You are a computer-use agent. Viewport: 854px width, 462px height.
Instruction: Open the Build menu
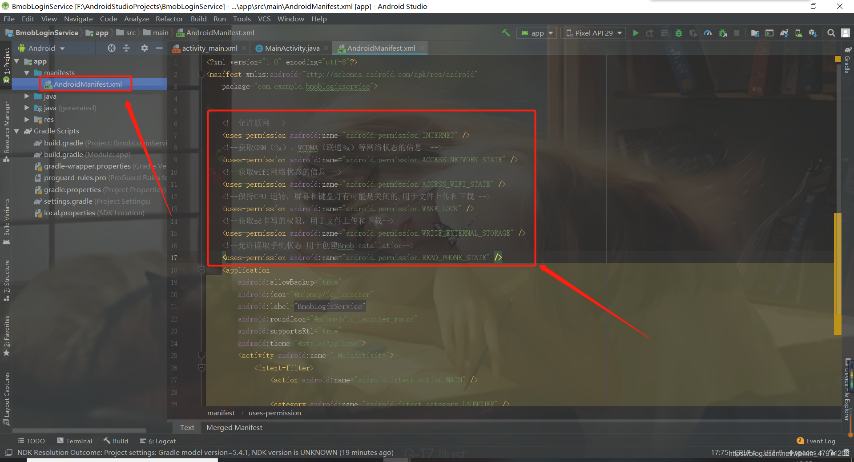click(x=198, y=19)
